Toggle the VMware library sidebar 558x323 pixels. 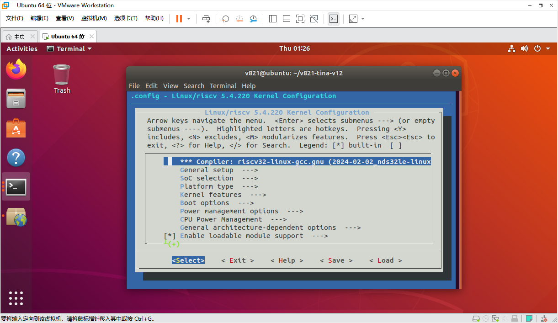click(x=273, y=19)
